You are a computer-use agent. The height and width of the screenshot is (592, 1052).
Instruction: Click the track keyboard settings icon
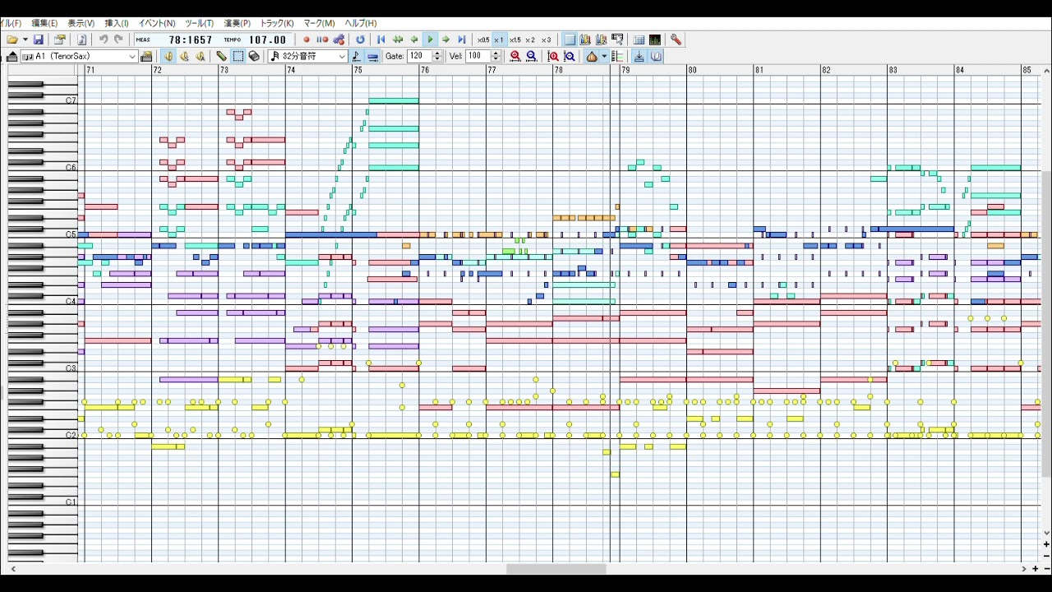click(x=146, y=56)
